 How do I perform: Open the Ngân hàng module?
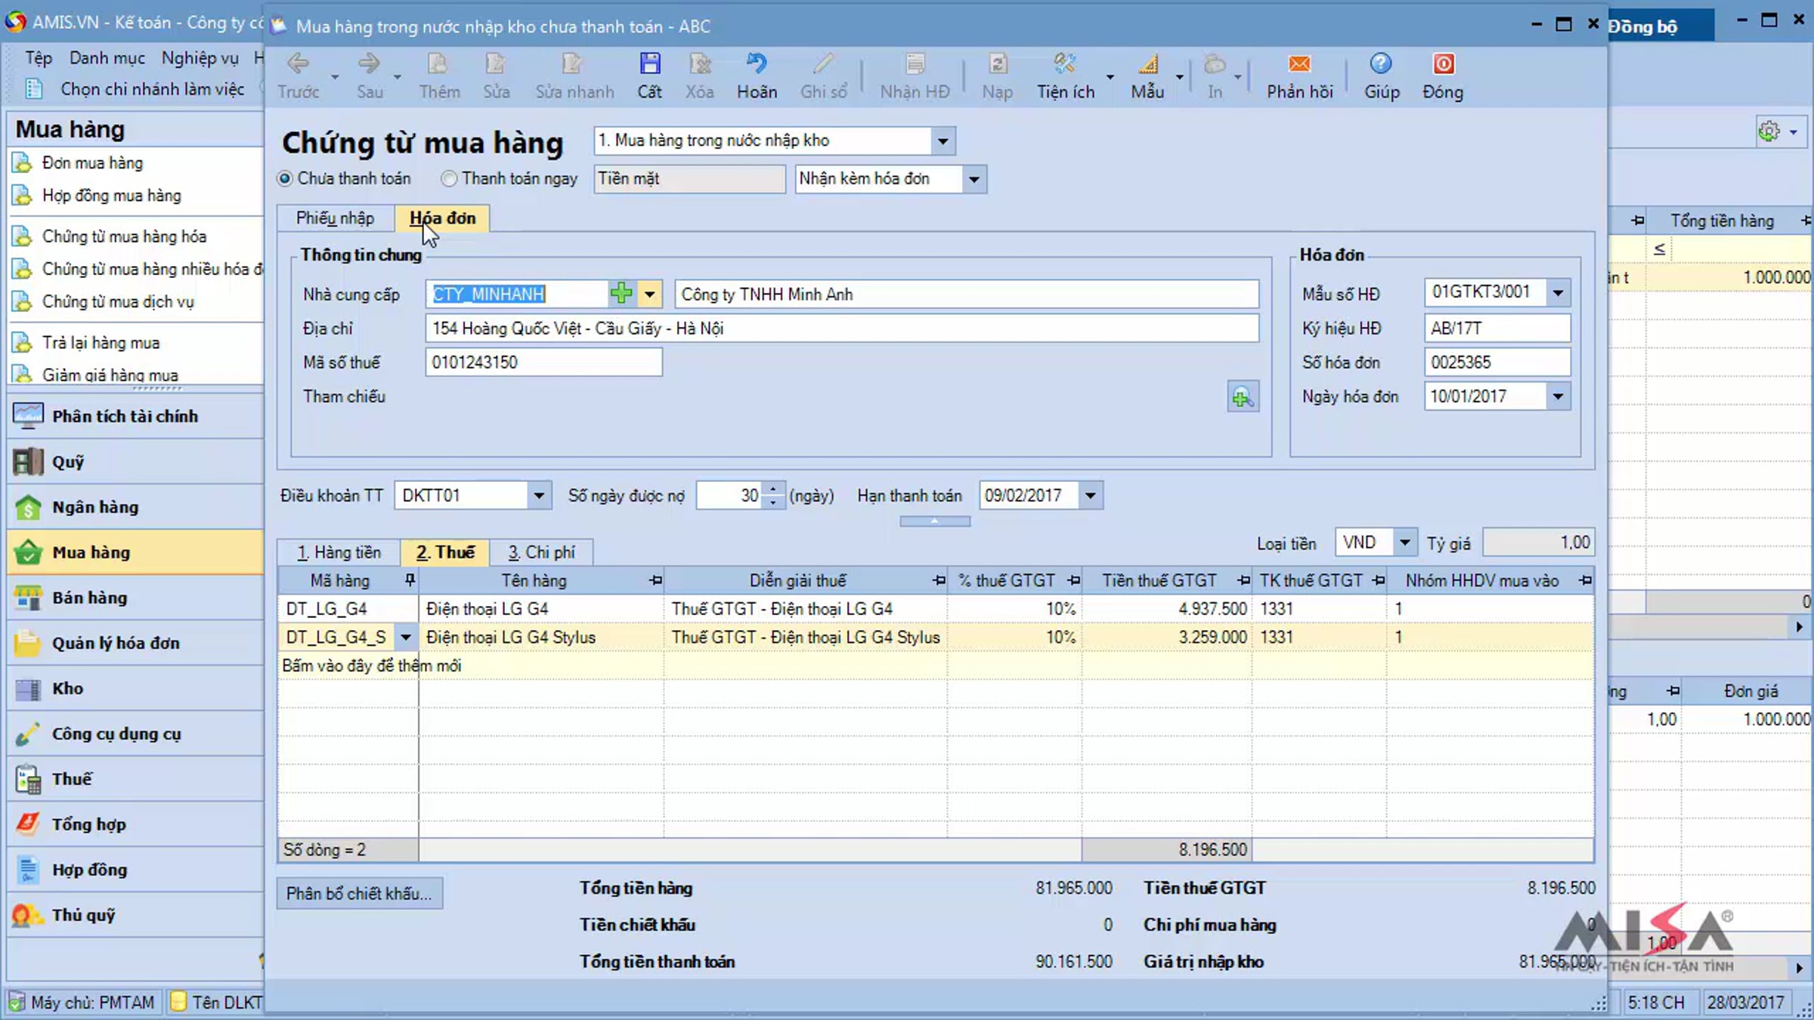(135, 507)
